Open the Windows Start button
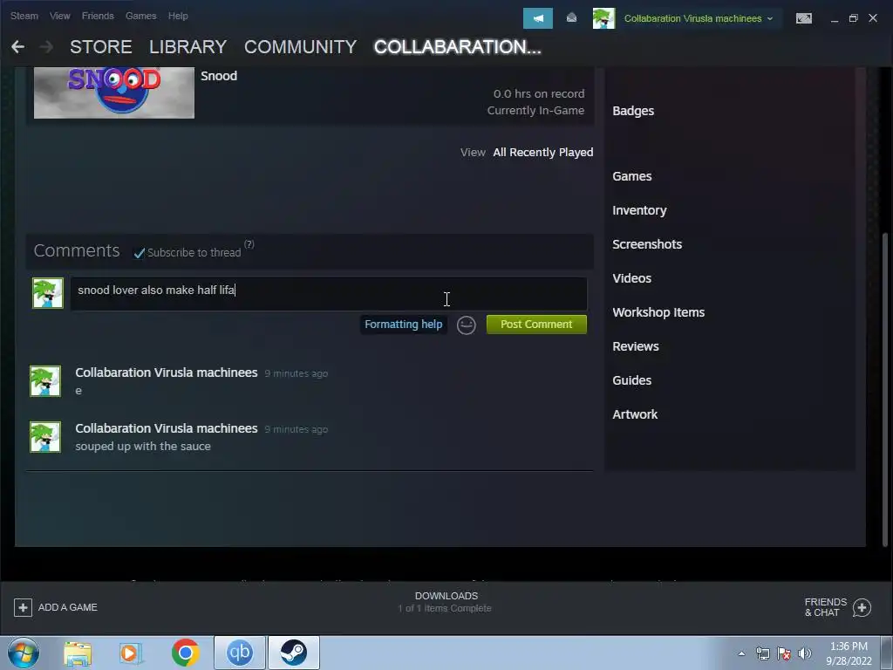This screenshot has height=670, width=893. tap(24, 653)
